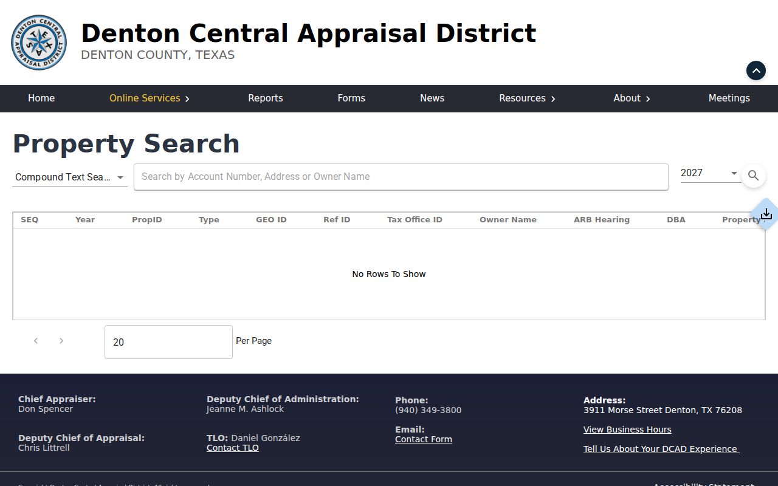This screenshot has height=486, width=778.
Task: Sort by the Tax Office ID column header
Action: (415, 220)
